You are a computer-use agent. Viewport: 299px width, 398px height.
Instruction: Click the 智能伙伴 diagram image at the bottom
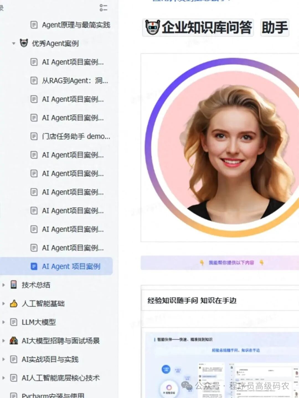point(222,365)
